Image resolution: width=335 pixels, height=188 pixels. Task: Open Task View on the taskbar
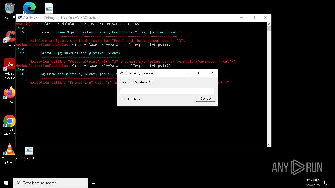click(94, 183)
